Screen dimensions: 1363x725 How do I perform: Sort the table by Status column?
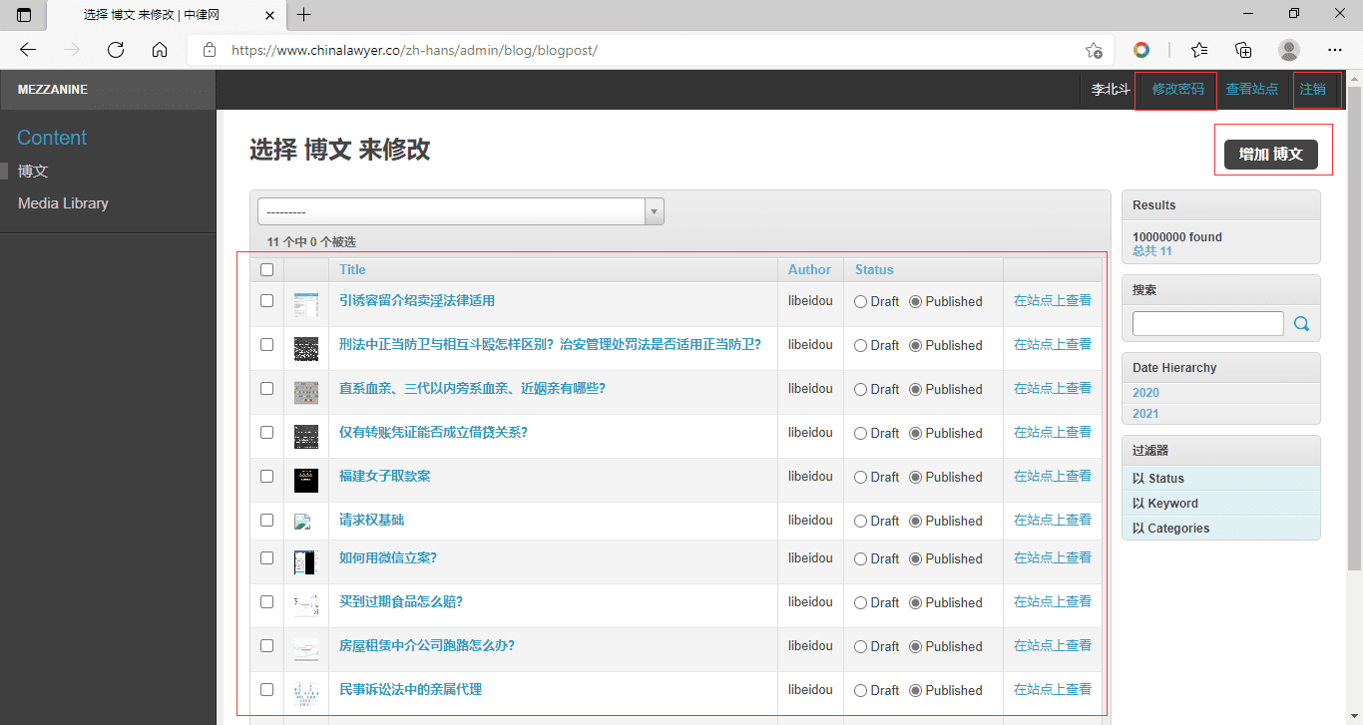(874, 269)
